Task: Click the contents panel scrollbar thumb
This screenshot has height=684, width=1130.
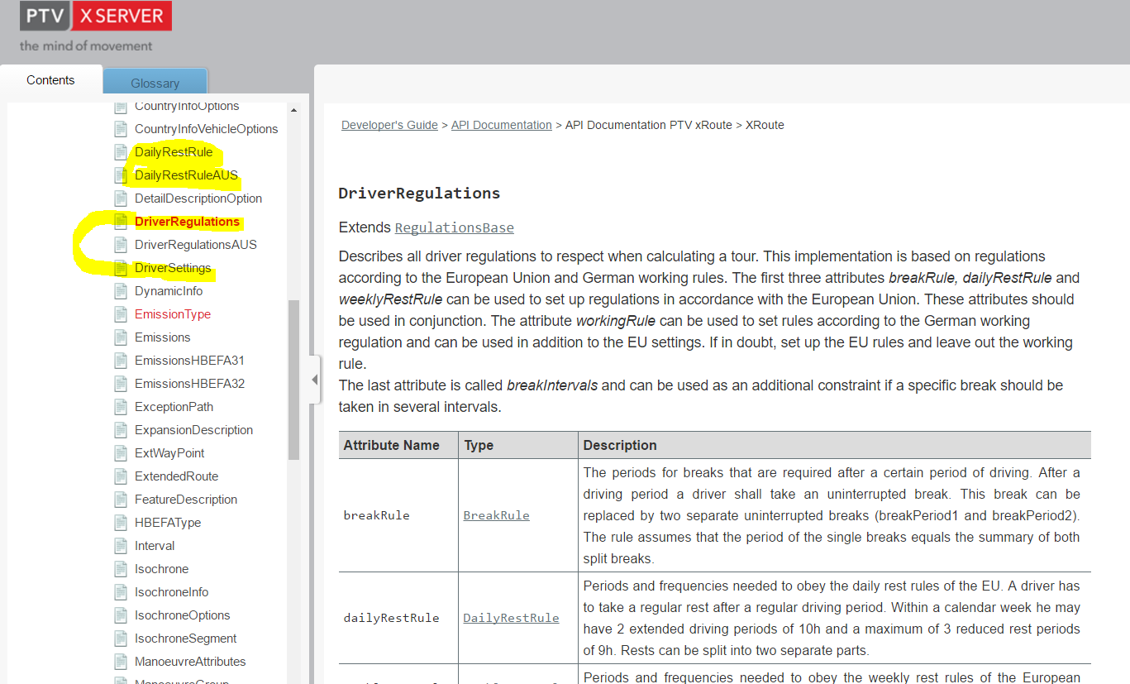Action: click(293, 380)
